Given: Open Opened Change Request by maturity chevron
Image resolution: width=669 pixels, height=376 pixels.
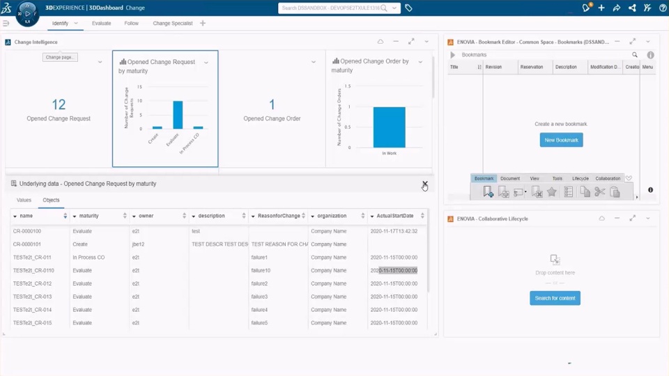Looking at the screenshot, I should 206,62.
